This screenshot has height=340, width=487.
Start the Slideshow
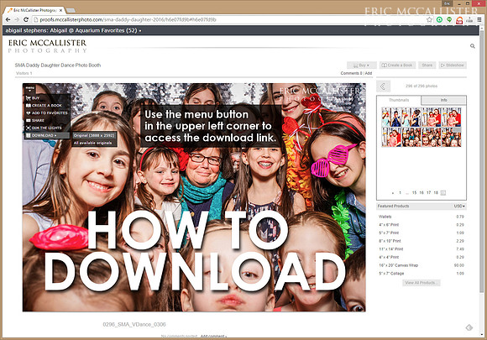coord(453,65)
